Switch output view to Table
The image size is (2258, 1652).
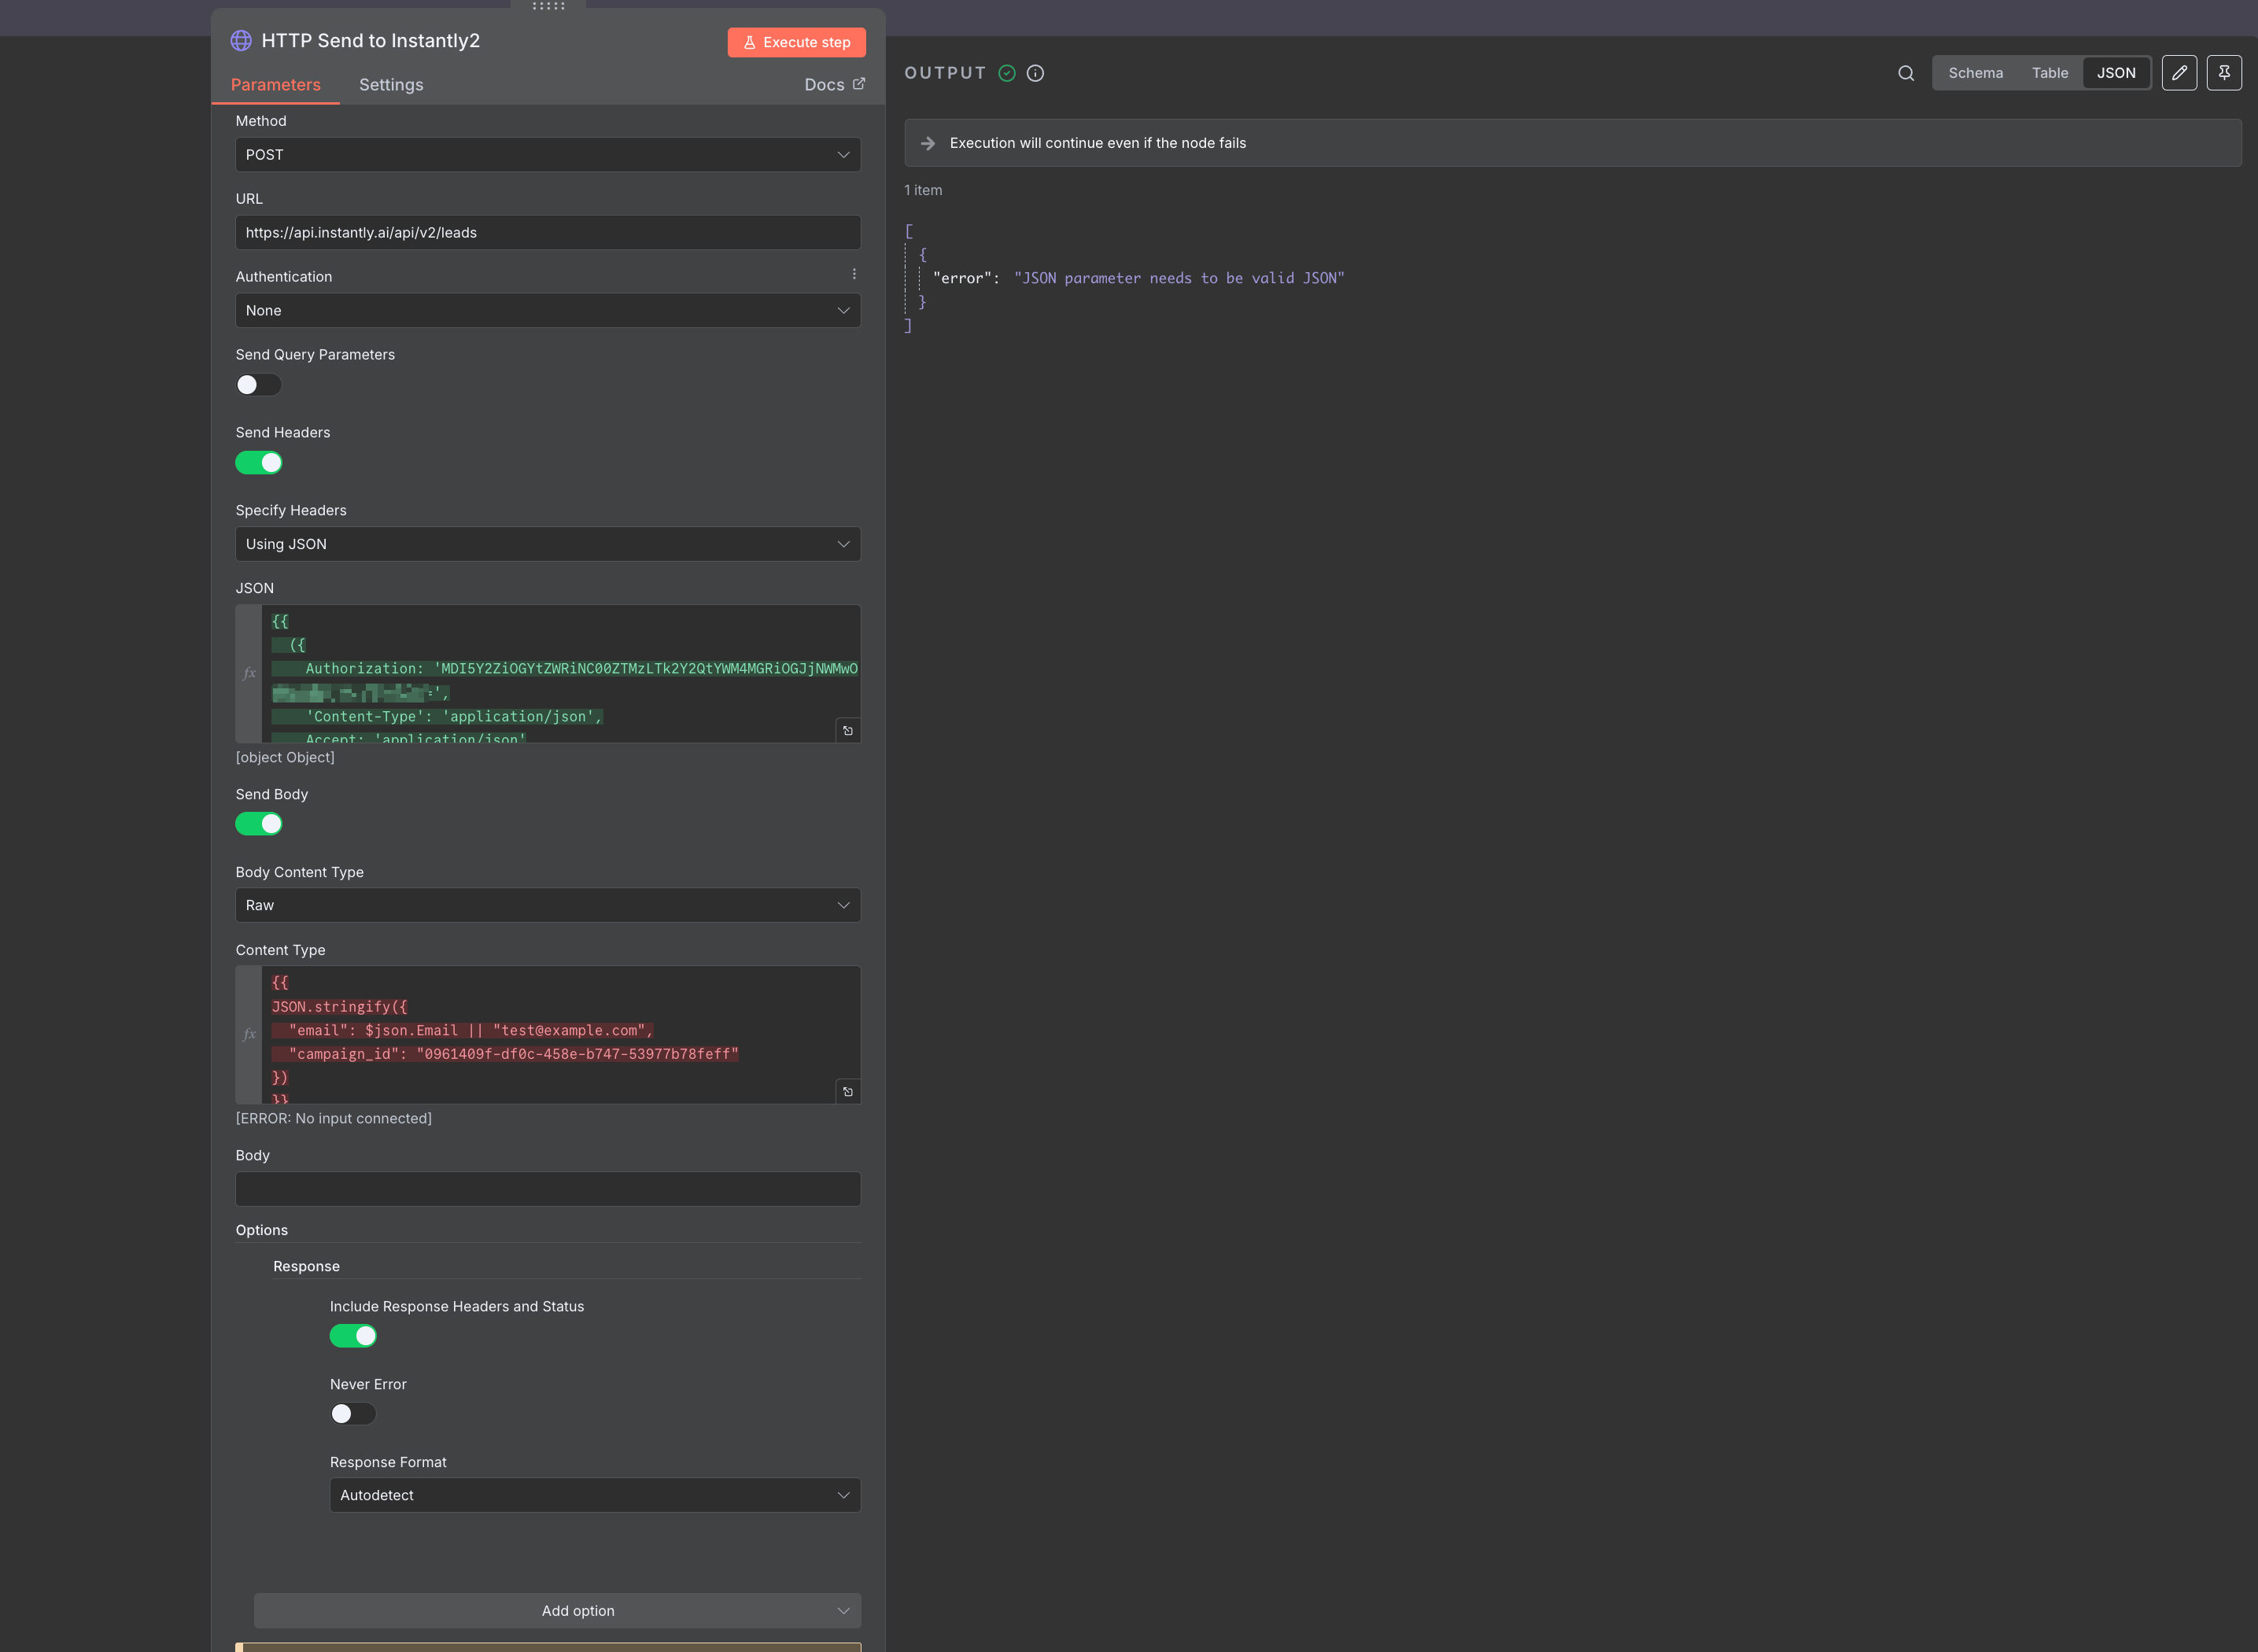point(2049,73)
